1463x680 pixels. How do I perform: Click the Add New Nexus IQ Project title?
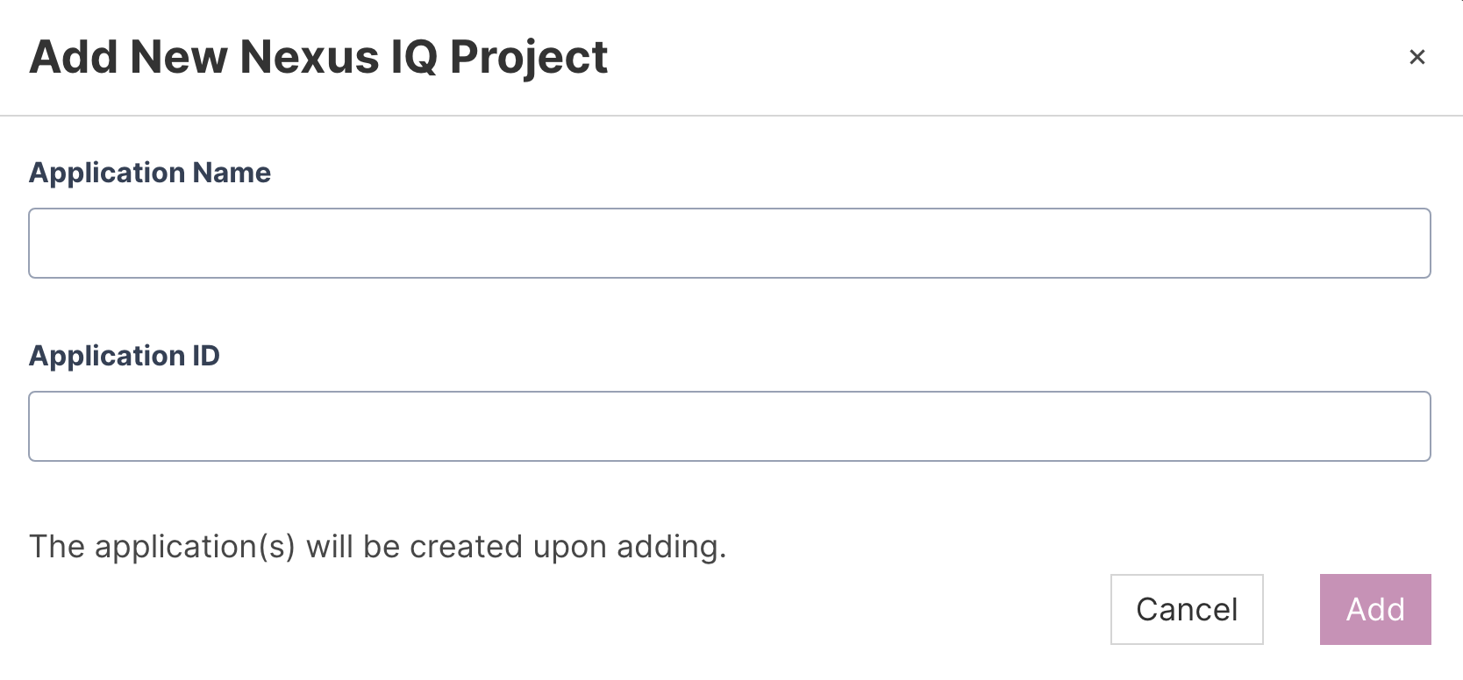point(318,58)
